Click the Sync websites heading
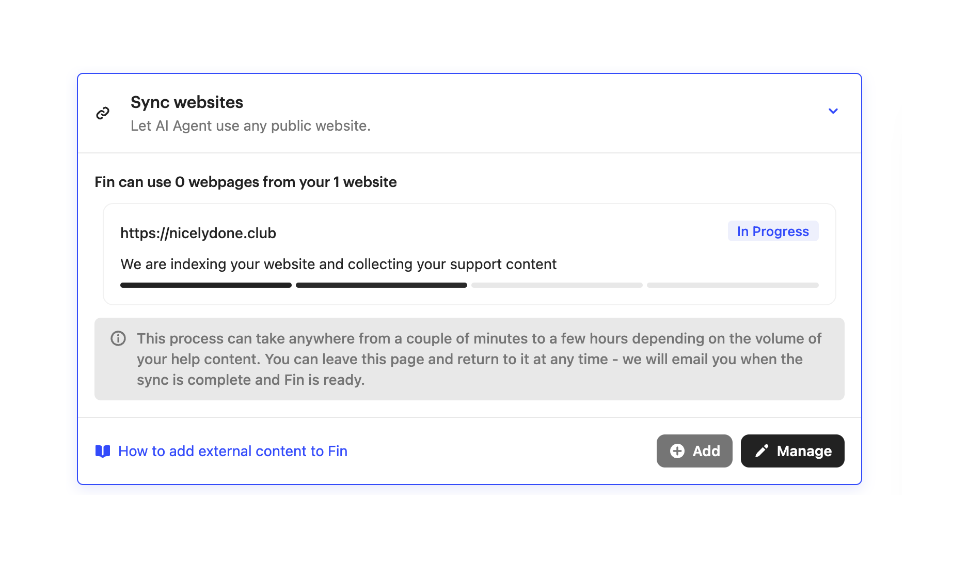The height and width of the screenshot is (561, 968). (186, 102)
